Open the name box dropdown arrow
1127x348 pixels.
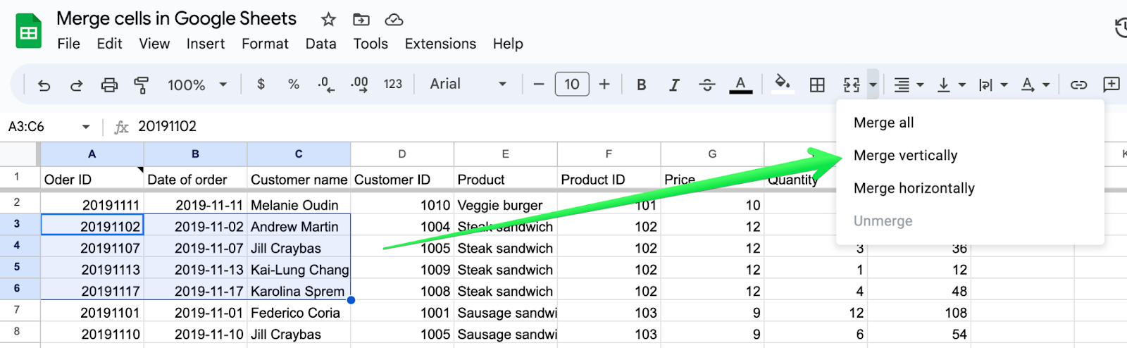(86, 127)
